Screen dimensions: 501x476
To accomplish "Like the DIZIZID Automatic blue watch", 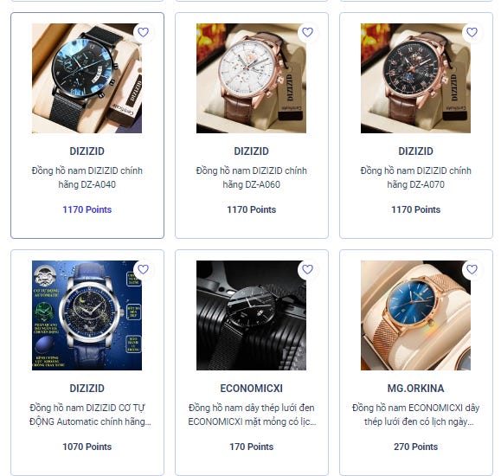I will [143, 269].
